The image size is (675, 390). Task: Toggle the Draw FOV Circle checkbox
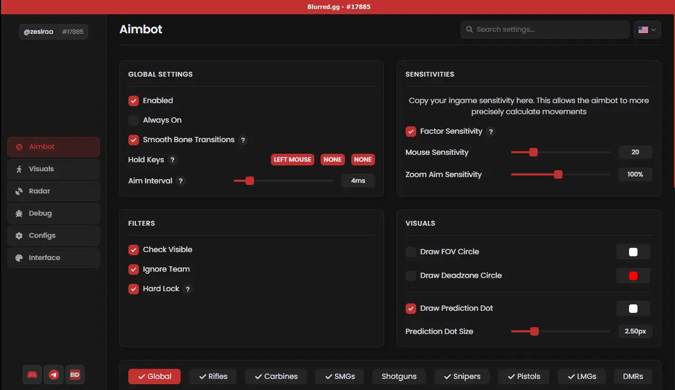(411, 252)
